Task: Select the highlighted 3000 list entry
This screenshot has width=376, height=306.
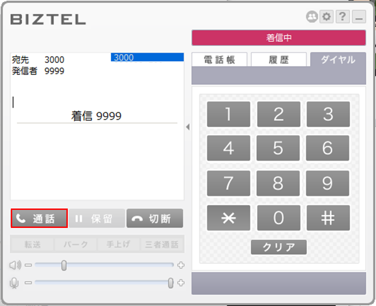Action: 147,57
